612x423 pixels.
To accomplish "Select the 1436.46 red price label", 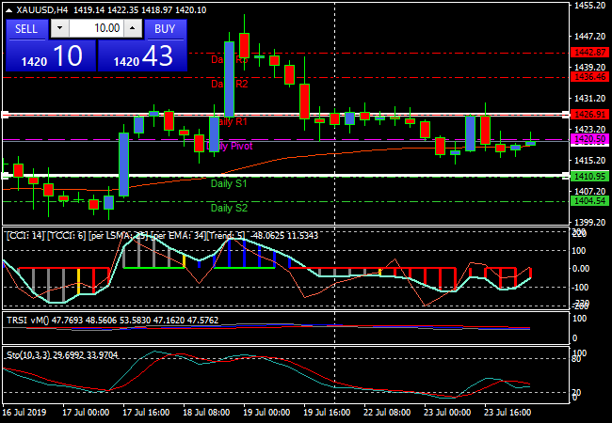I will click(589, 78).
